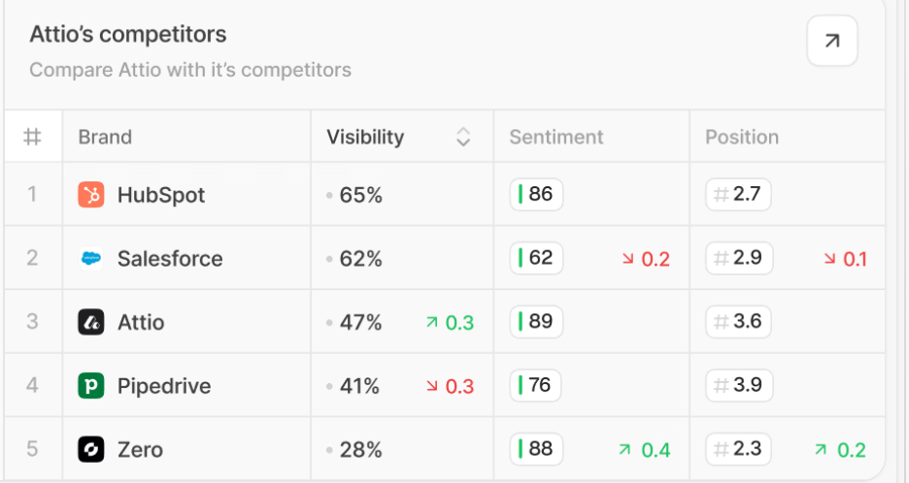Click Zero's position badge 2.3
Viewport: 909px width, 483px height.
(738, 450)
